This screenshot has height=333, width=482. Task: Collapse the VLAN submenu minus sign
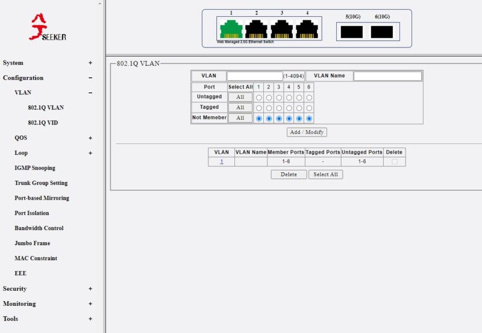point(90,93)
